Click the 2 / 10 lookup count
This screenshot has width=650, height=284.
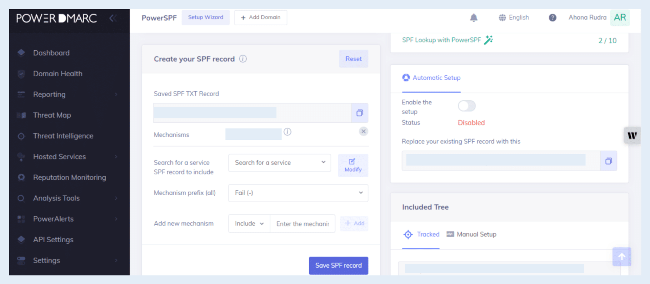(607, 41)
